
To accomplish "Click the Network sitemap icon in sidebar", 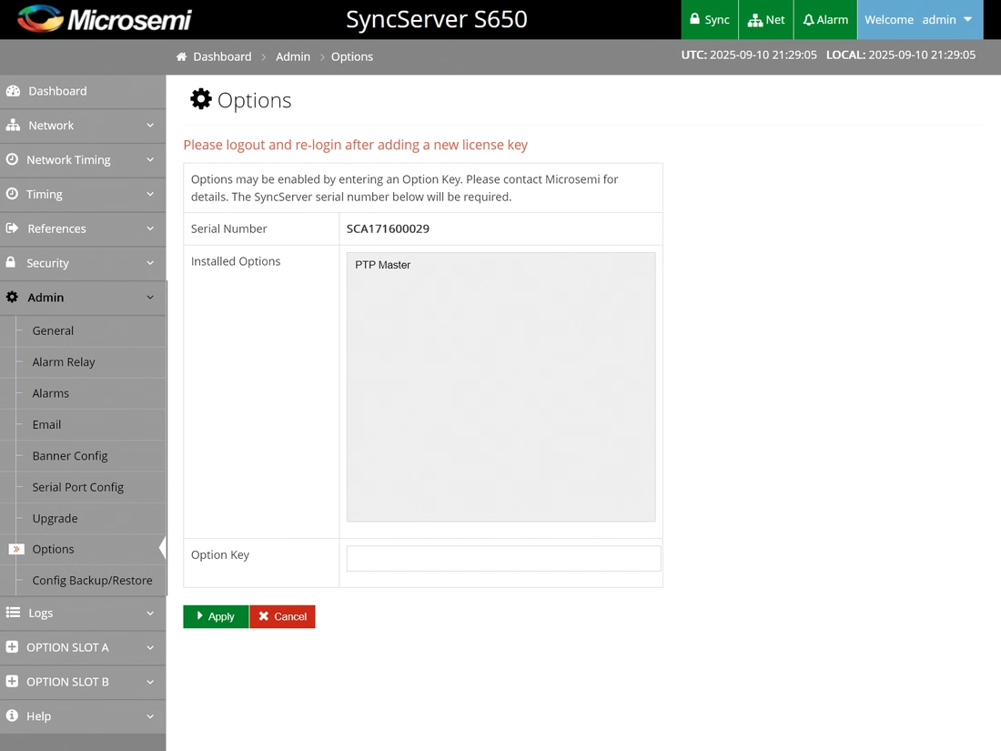I will pyautogui.click(x=13, y=126).
